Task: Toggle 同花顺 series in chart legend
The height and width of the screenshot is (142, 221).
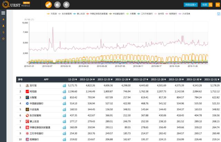Action: point(52,14)
